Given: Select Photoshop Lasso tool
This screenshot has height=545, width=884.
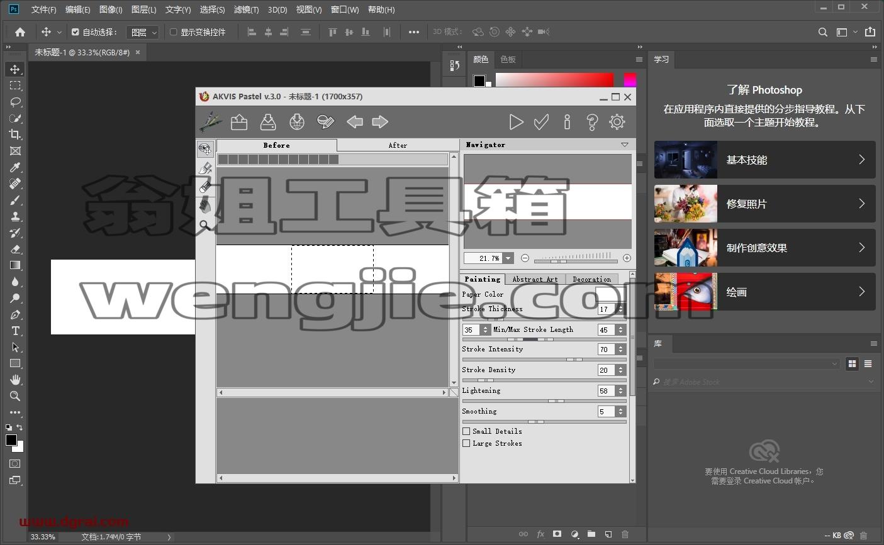Looking at the screenshot, I should 15,102.
